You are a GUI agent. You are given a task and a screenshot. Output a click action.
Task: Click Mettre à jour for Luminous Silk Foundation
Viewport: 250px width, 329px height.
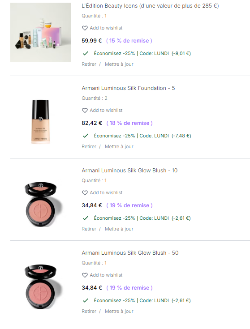click(x=119, y=146)
